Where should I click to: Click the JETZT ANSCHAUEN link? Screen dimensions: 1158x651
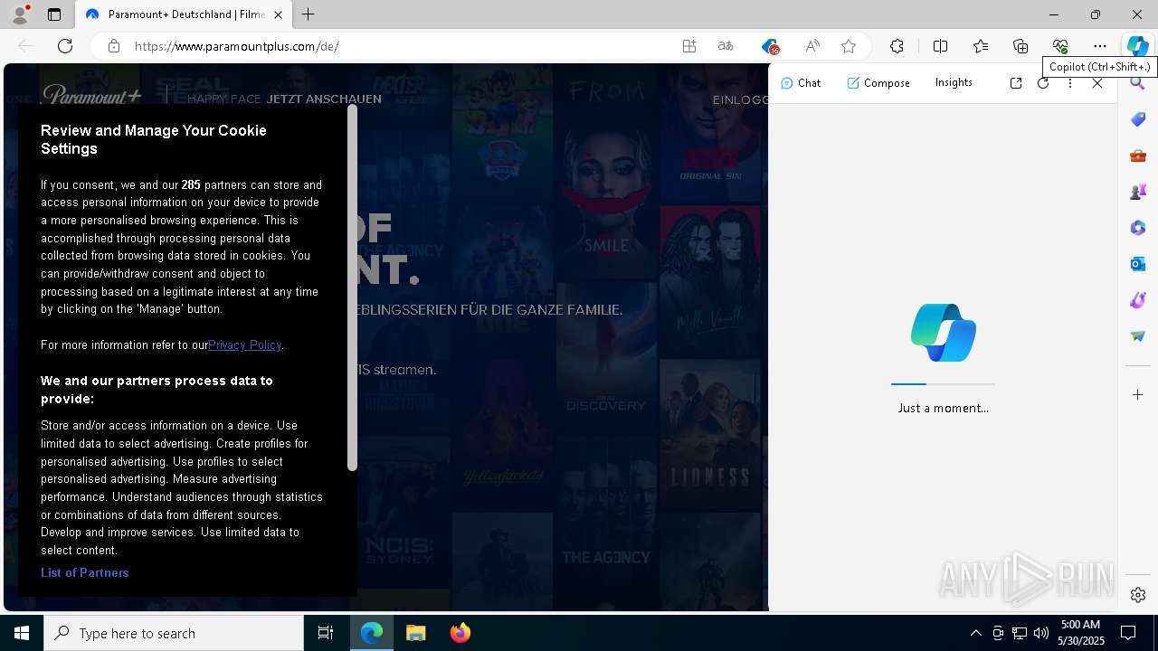tap(324, 99)
